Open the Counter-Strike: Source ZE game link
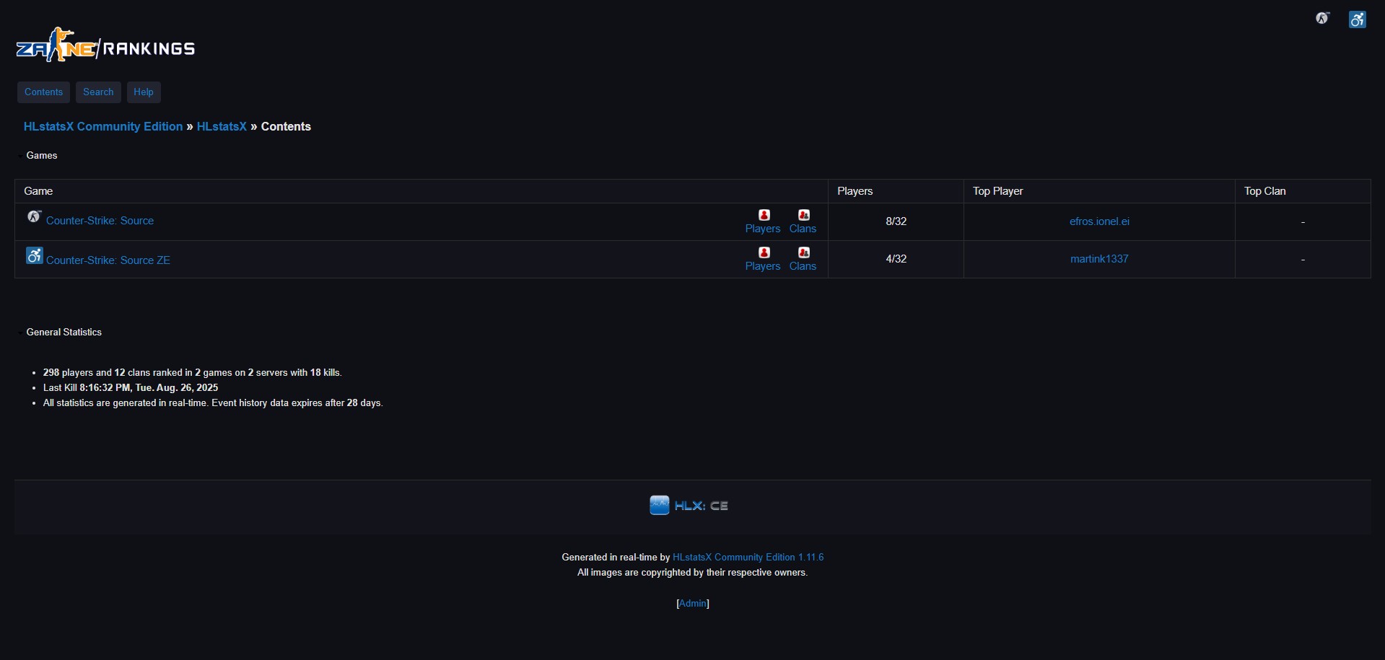The width and height of the screenshot is (1385, 660). (x=108, y=260)
